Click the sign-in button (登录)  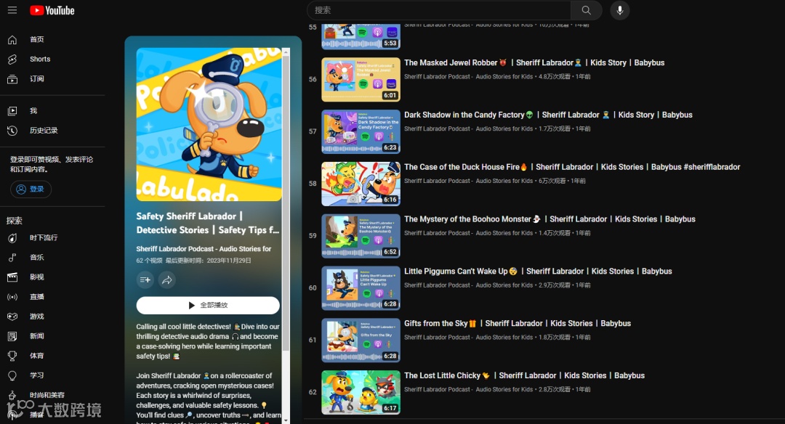(x=31, y=189)
